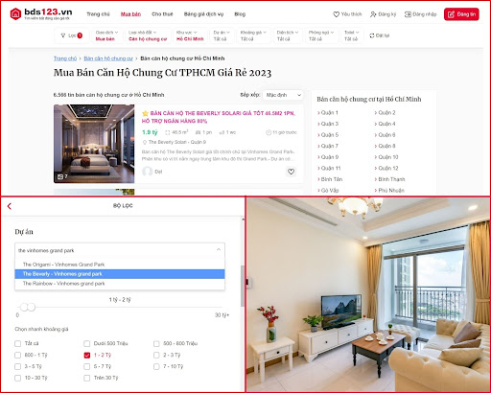Expand the Khu vực Hồ Chí Minh filter
The height and width of the screenshot is (393, 491).
pyautogui.click(x=190, y=35)
